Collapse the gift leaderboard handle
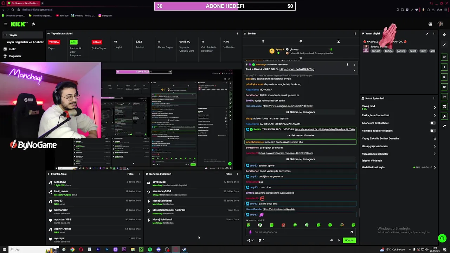This screenshot has height=253, width=450. coord(301,58)
